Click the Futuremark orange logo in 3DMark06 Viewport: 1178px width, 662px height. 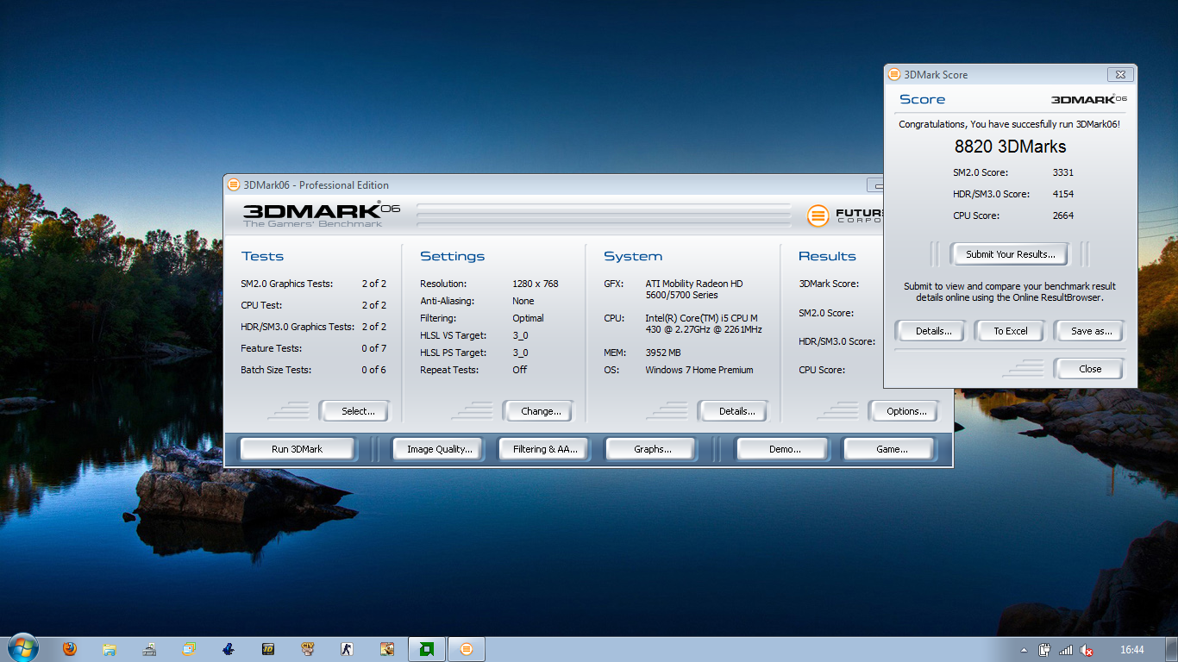pos(818,215)
